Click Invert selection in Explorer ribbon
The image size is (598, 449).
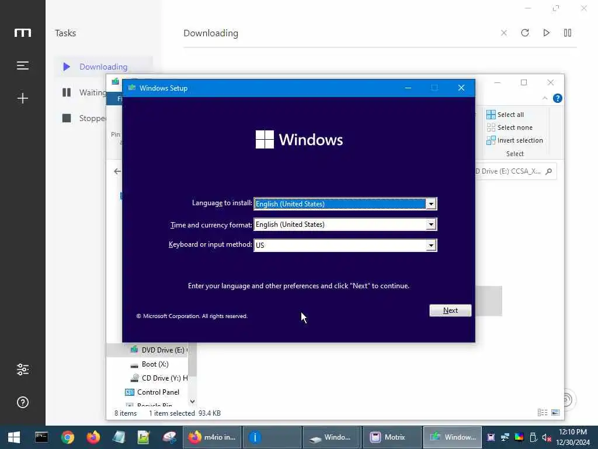click(514, 140)
